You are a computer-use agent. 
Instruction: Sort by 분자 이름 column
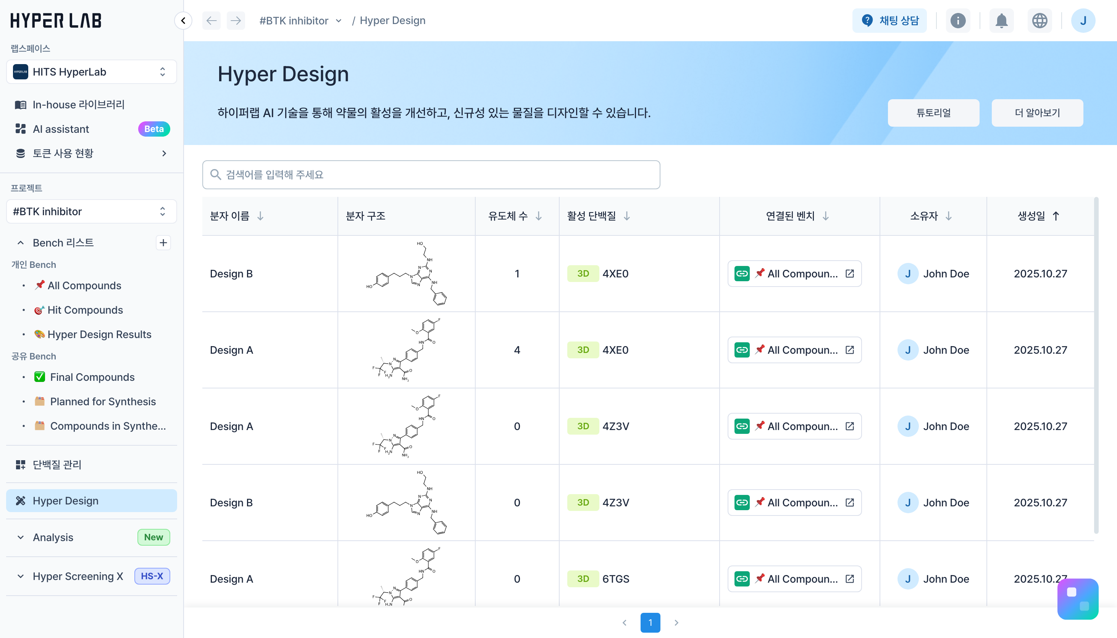tap(260, 216)
